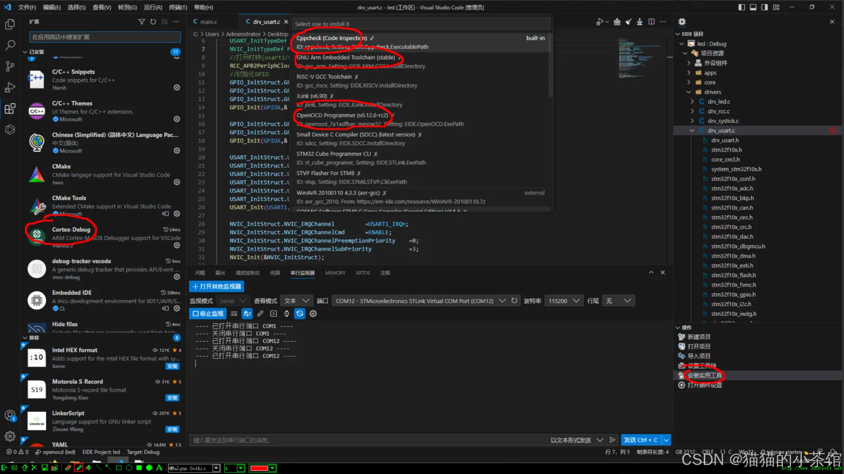
Task: Toggle the secondary side bar
Action: click(x=764, y=7)
